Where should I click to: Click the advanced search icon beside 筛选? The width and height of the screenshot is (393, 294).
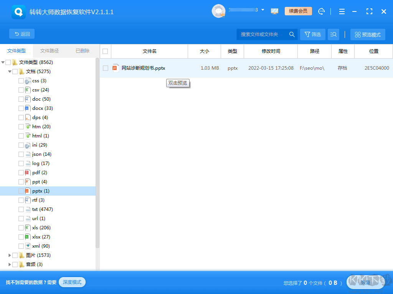333,34
